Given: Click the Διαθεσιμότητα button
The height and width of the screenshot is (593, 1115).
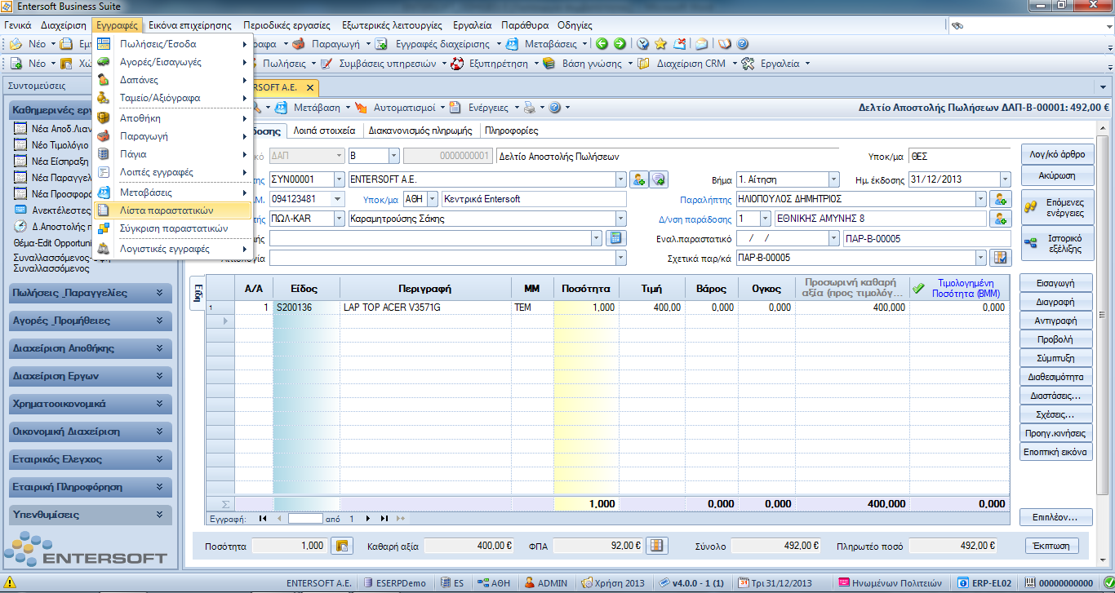Looking at the screenshot, I should coord(1056,377).
